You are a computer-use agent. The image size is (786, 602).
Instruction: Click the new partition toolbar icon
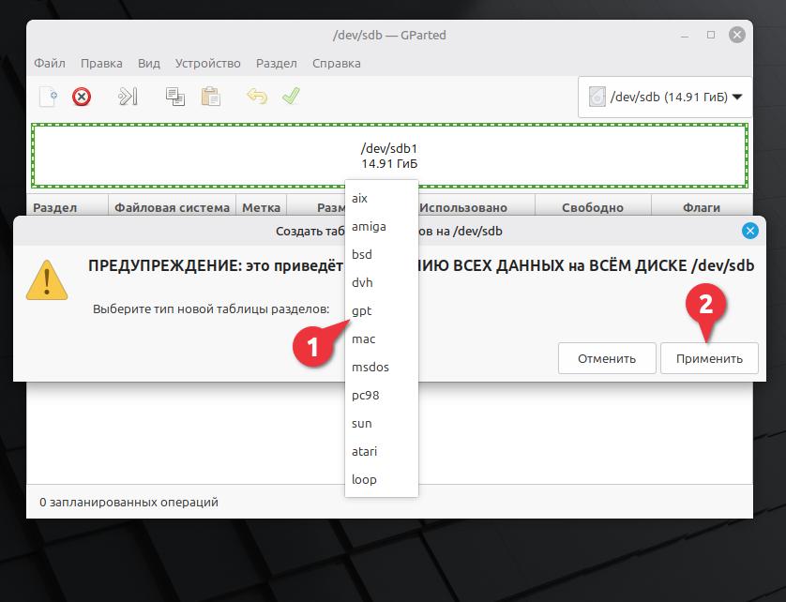click(48, 97)
